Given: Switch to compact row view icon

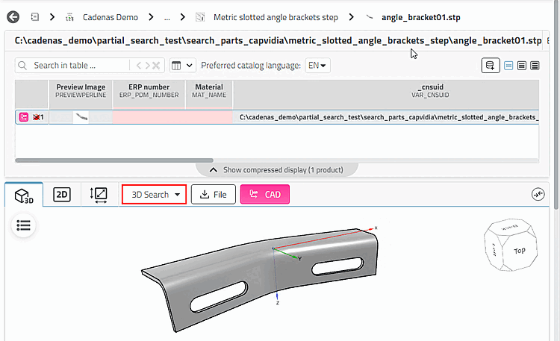Looking at the screenshot, I should pyautogui.click(x=508, y=66).
